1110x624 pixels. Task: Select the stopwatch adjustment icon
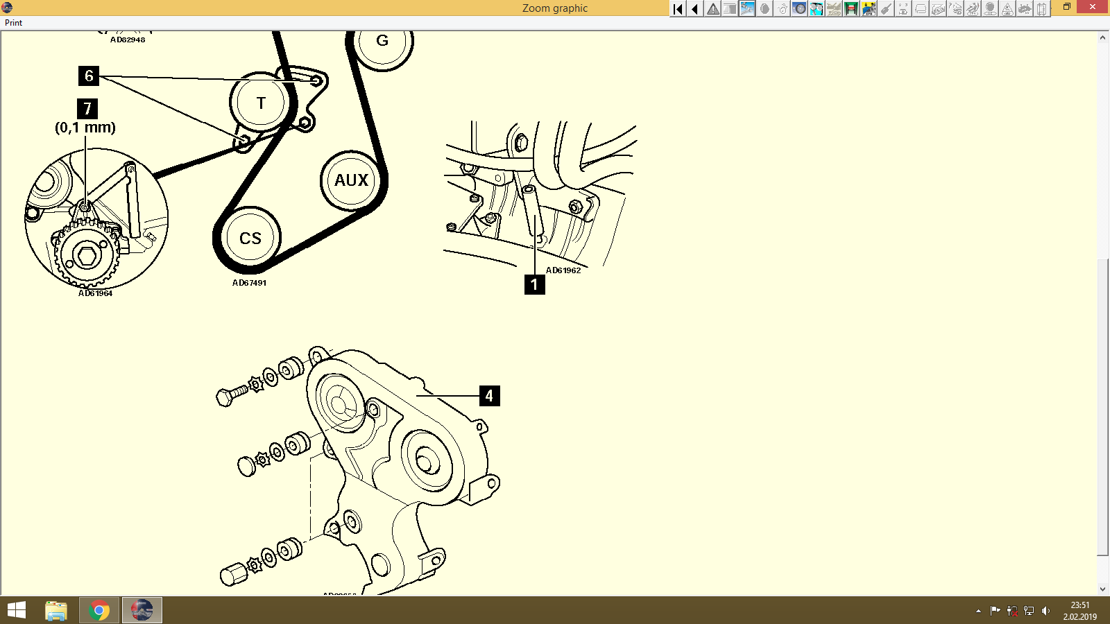tap(782, 9)
